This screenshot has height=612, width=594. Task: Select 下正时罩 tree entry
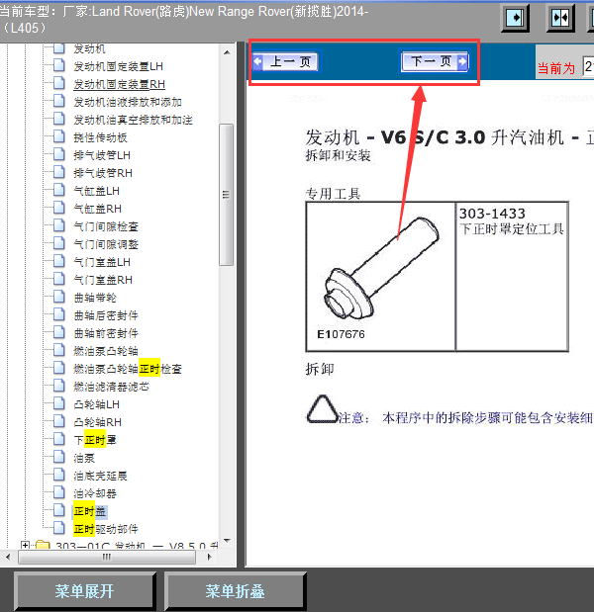point(95,440)
